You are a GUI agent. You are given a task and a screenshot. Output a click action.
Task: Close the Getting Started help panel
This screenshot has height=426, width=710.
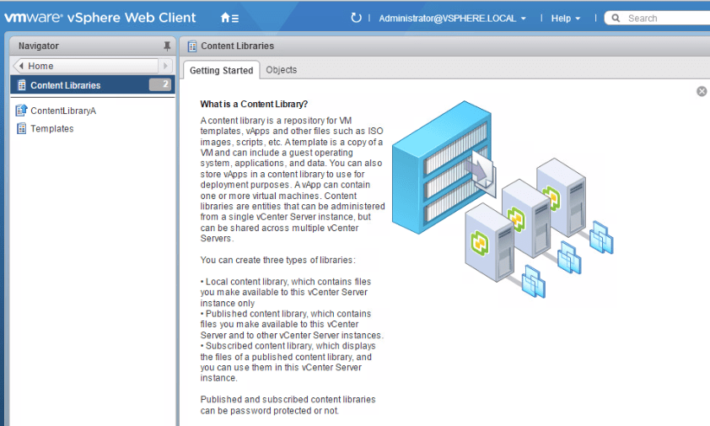pyautogui.click(x=702, y=91)
